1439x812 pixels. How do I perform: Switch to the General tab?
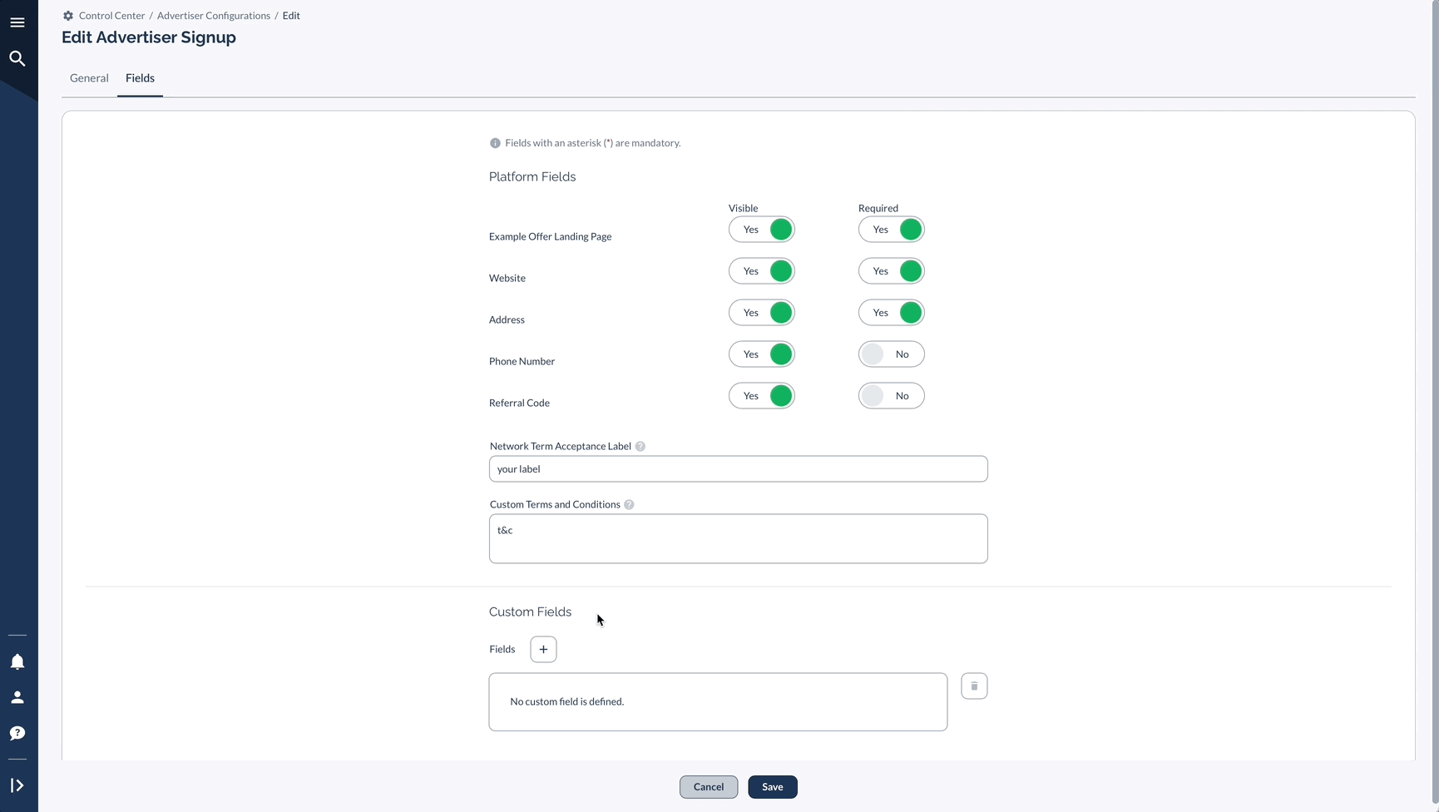pyautogui.click(x=89, y=78)
